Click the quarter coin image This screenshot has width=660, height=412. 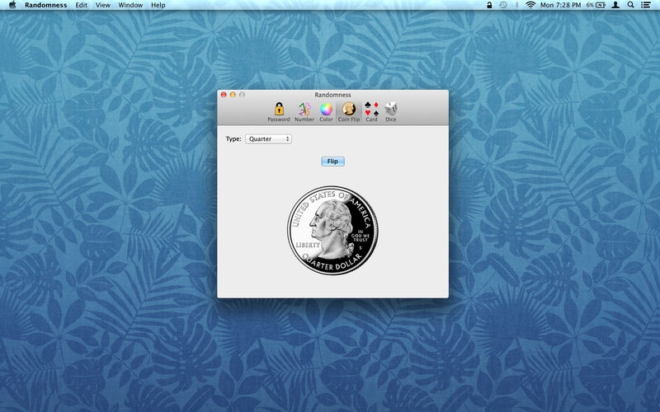coord(332,231)
